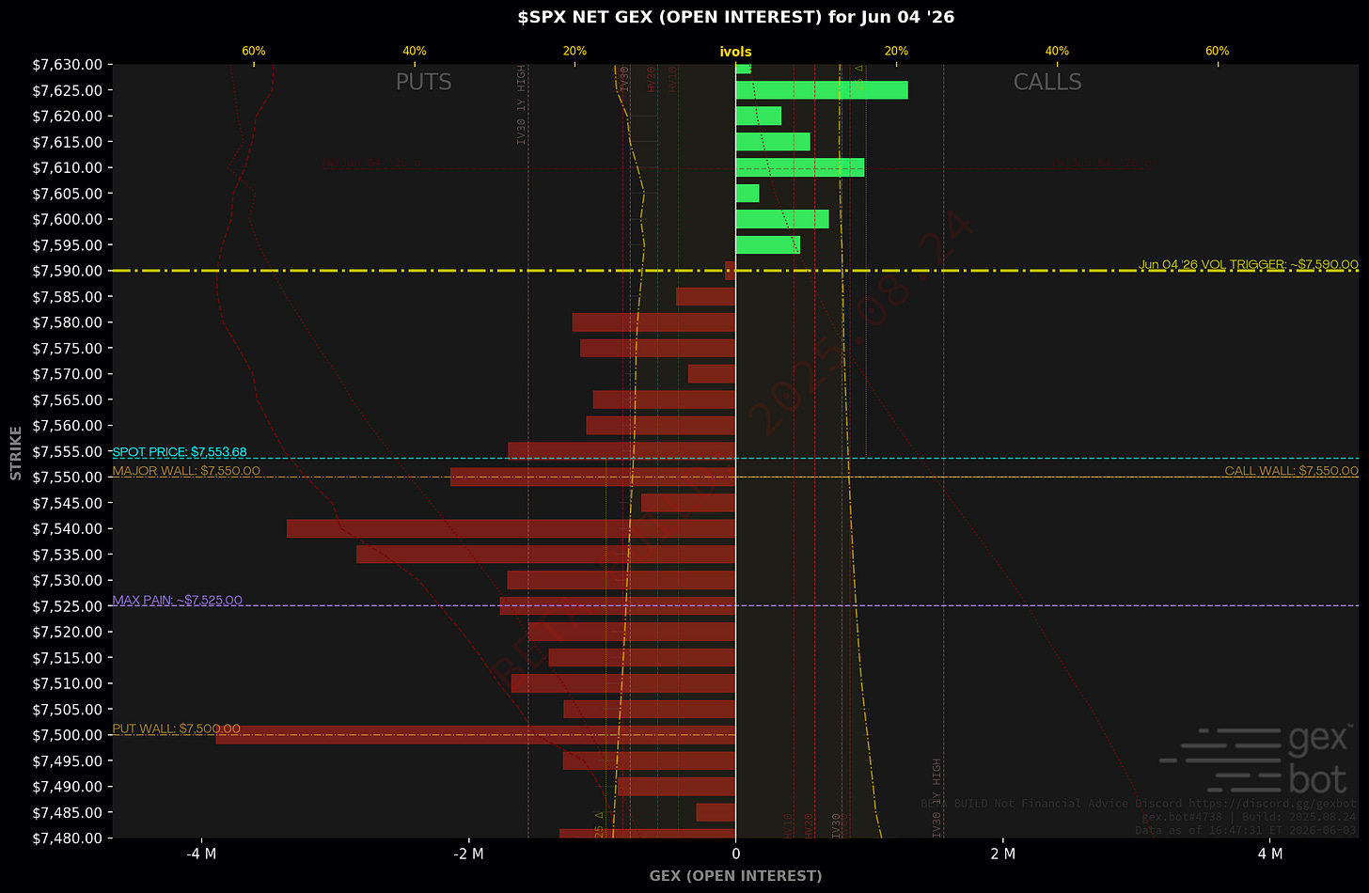Image resolution: width=1369 pixels, height=893 pixels.
Task: Click the "gex.bot#4738 | Build: 2025.08.24" footer text
Action: (x=1249, y=817)
